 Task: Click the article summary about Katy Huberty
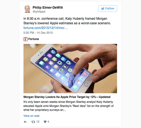tap(68, 106)
